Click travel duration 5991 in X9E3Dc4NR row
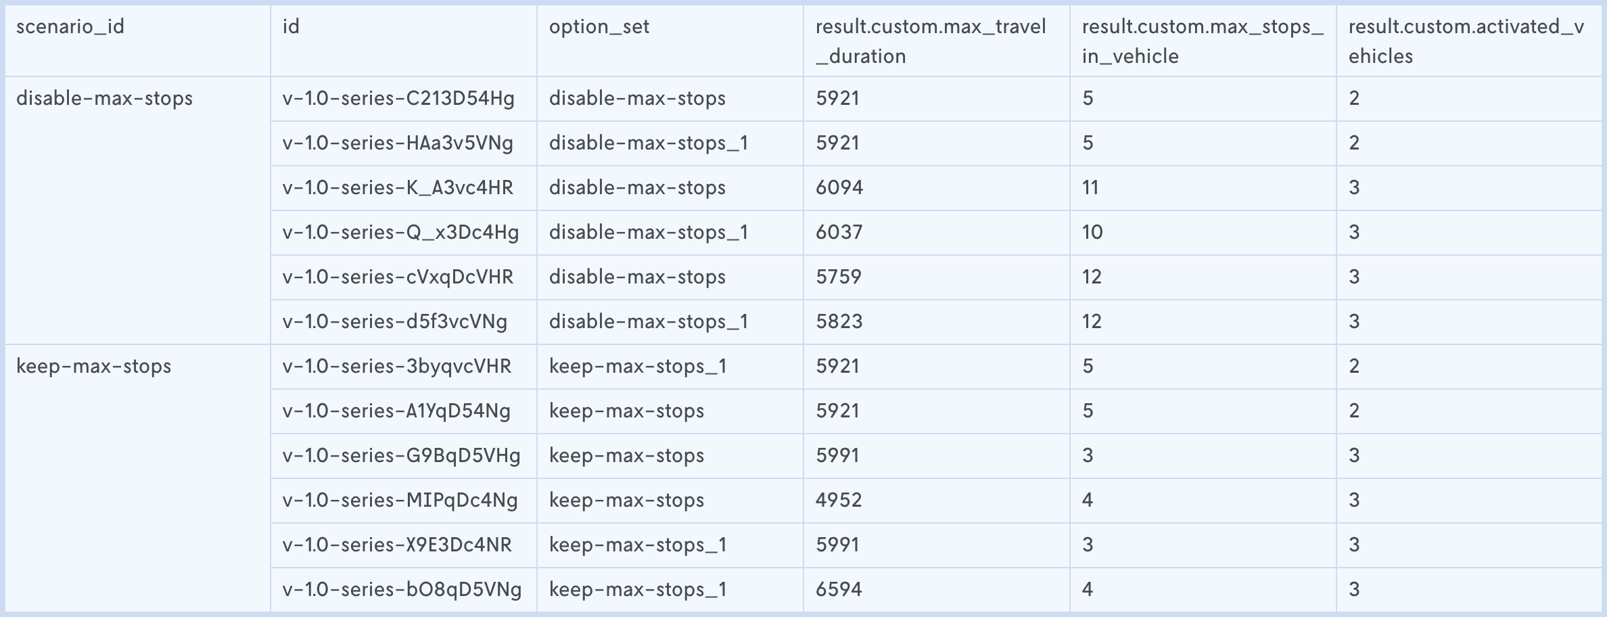 point(837,545)
